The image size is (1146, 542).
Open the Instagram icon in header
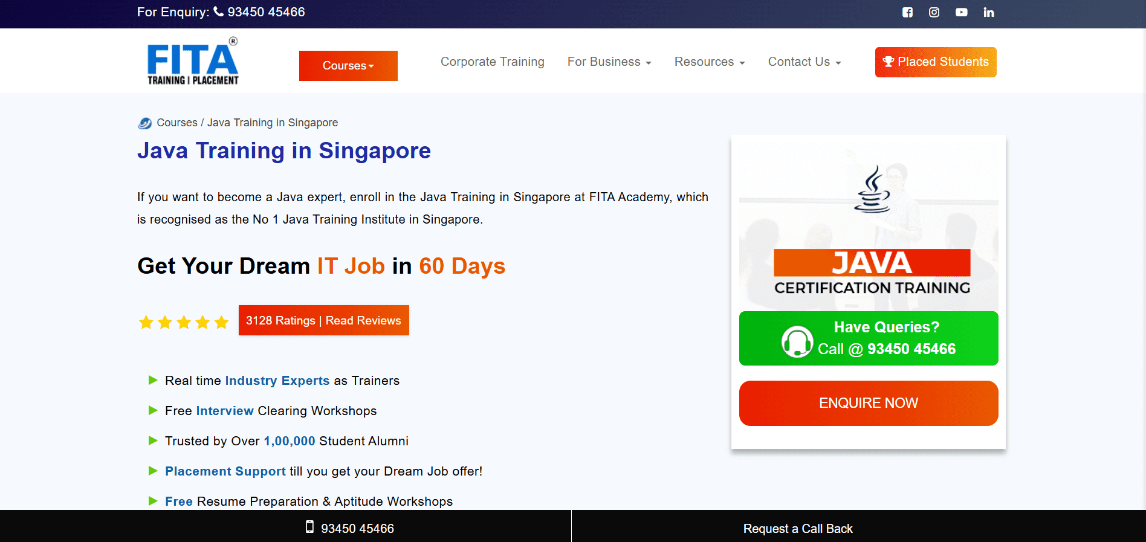(934, 12)
